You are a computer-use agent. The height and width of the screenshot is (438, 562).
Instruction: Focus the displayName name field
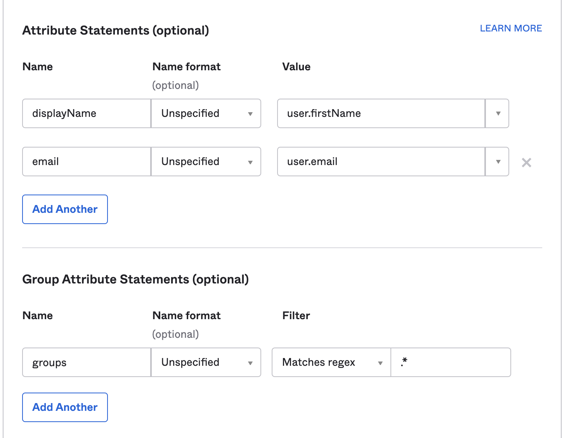[x=86, y=113]
